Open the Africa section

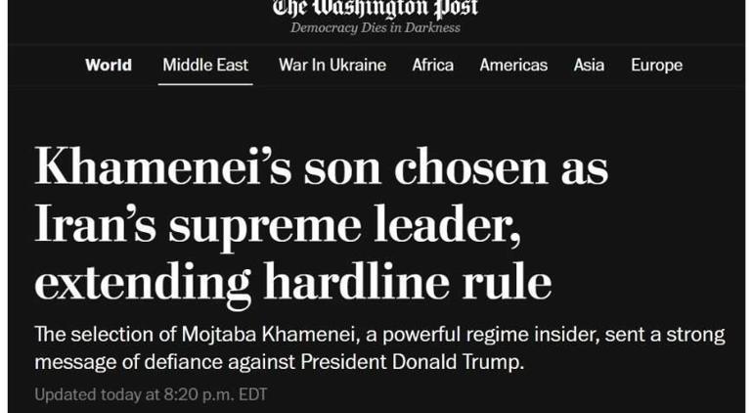click(x=433, y=66)
